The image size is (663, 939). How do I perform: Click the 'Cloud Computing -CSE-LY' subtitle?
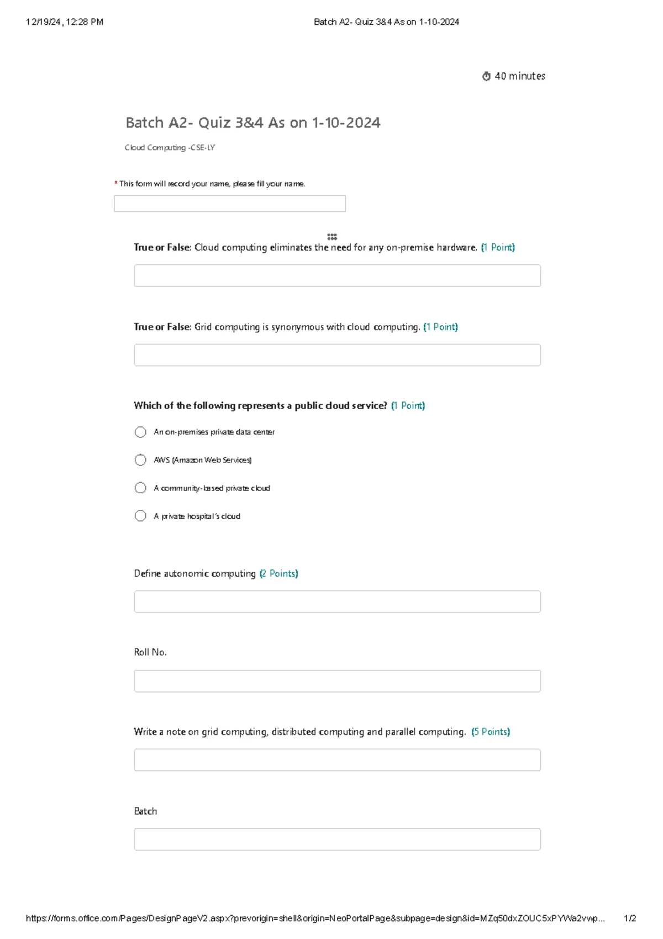(x=170, y=148)
